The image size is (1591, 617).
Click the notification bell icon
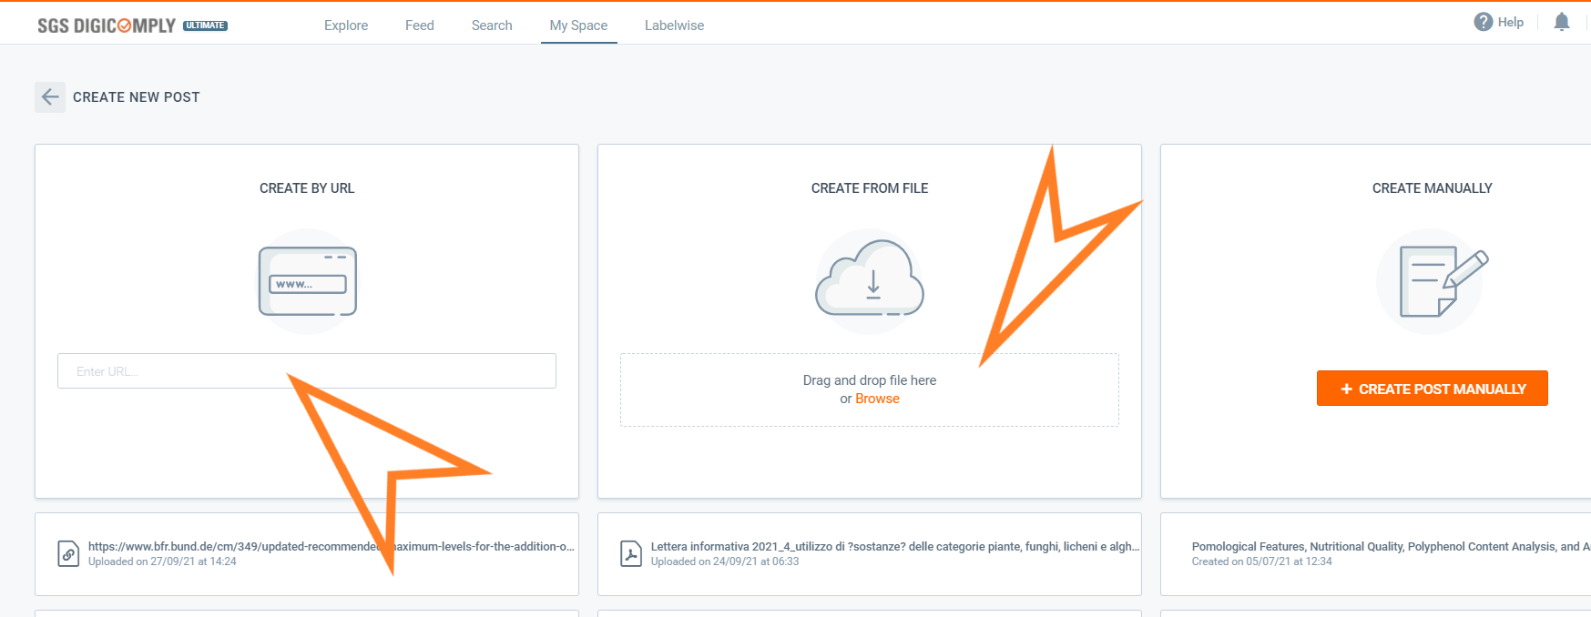tap(1561, 22)
